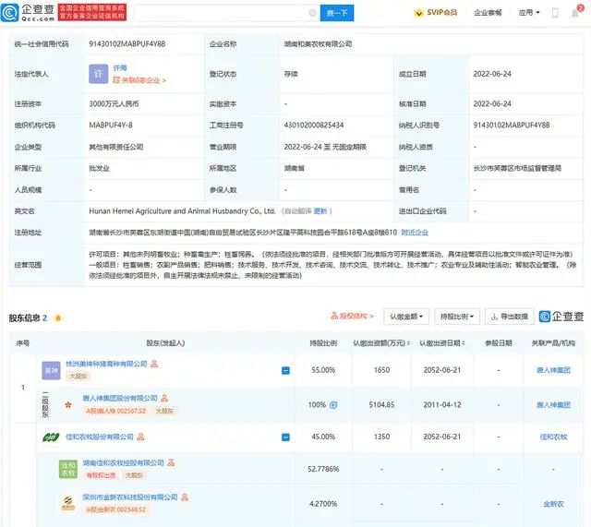Open legal representative 许海 link

pyautogui.click(x=120, y=67)
